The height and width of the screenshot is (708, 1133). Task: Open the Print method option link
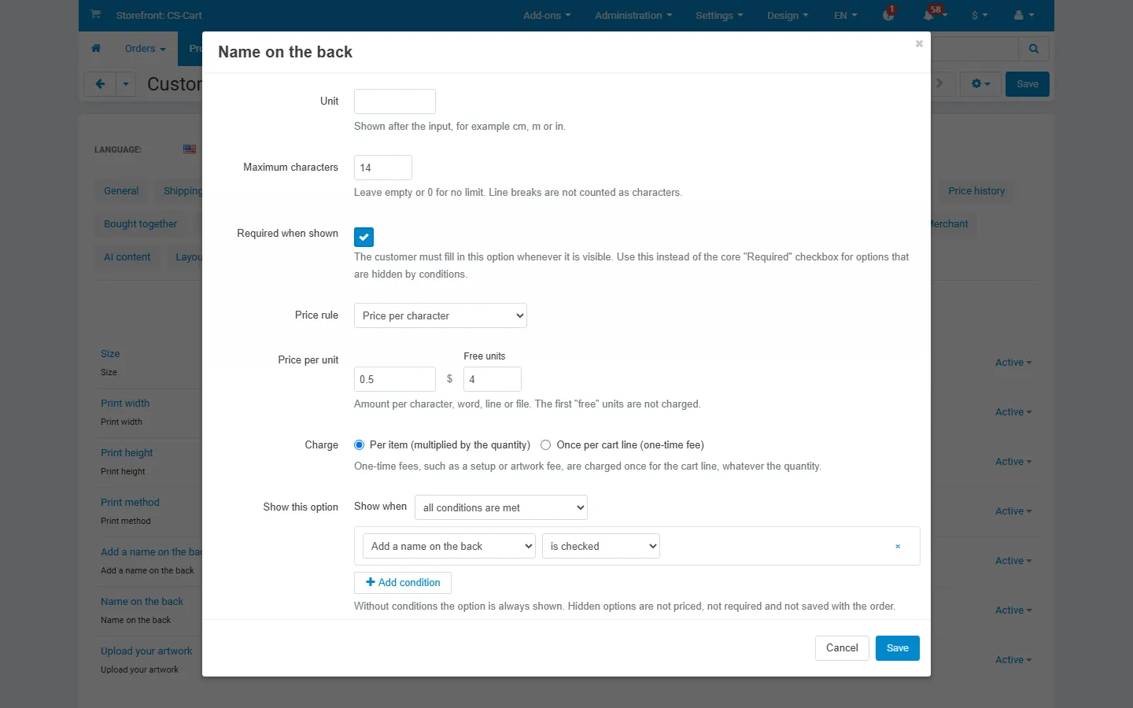tap(130, 503)
